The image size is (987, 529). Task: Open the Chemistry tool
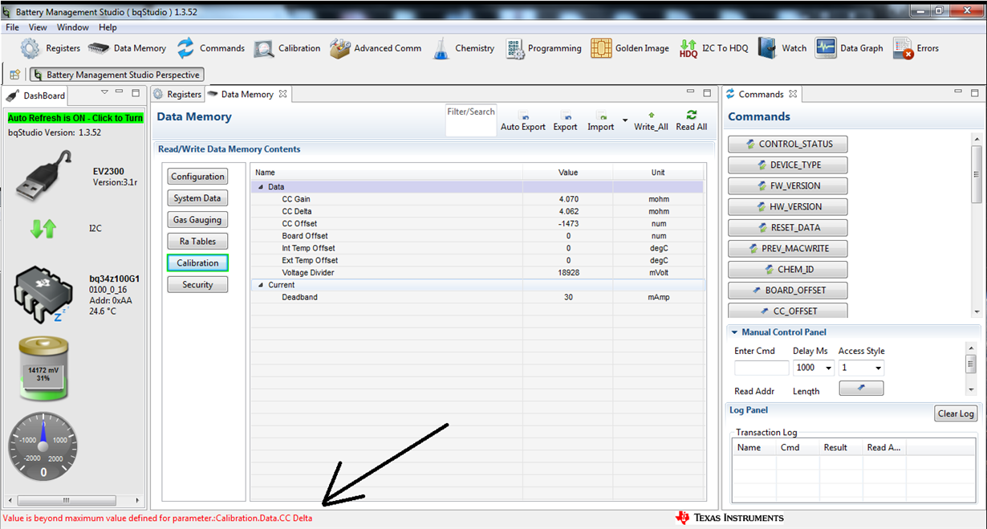click(463, 48)
